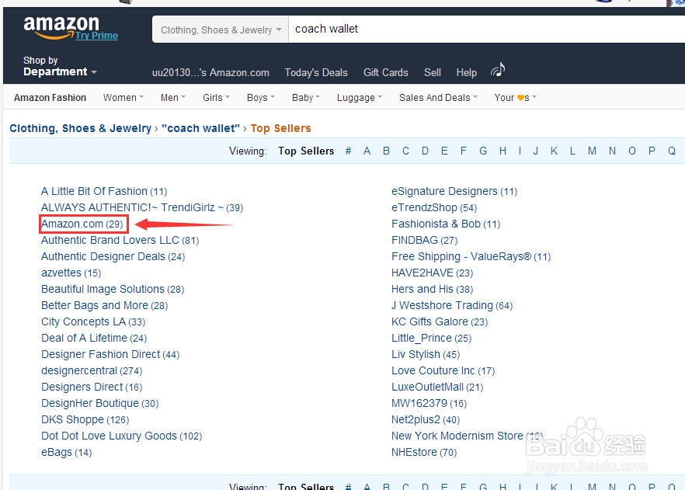
Task: Open seller Free Shipping - ValueRays
Action: point(471,256)
